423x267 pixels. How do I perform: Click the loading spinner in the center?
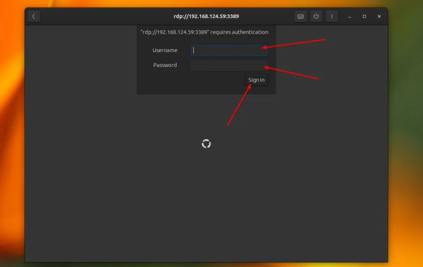point(207,144)
